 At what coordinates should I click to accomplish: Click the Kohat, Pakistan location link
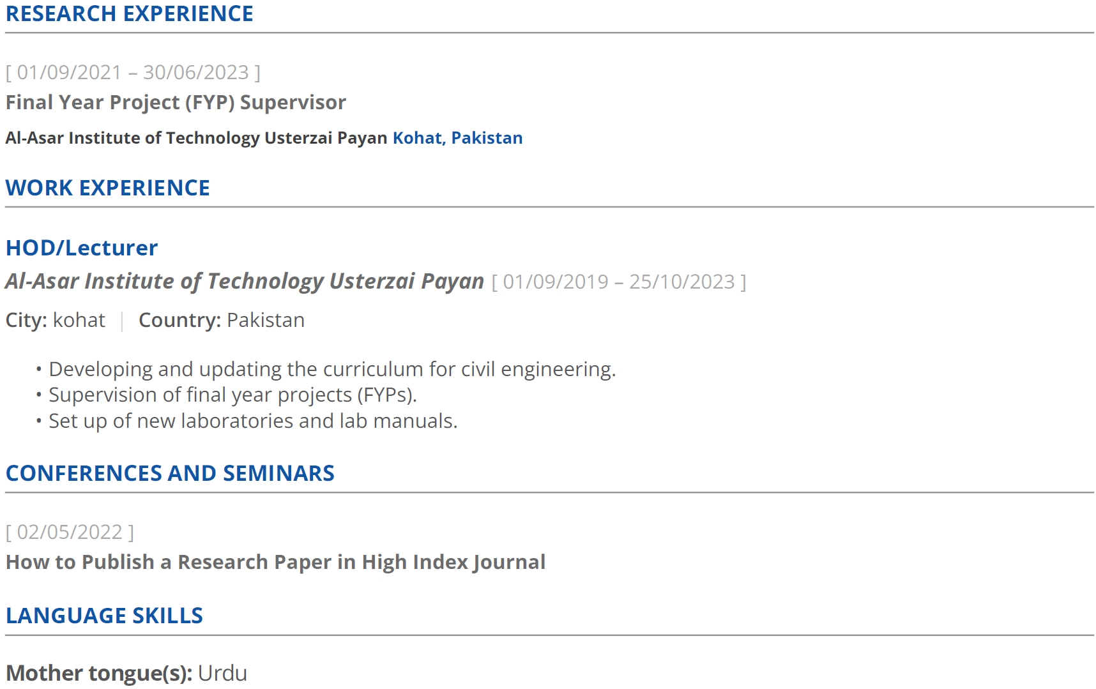[457, 138]
